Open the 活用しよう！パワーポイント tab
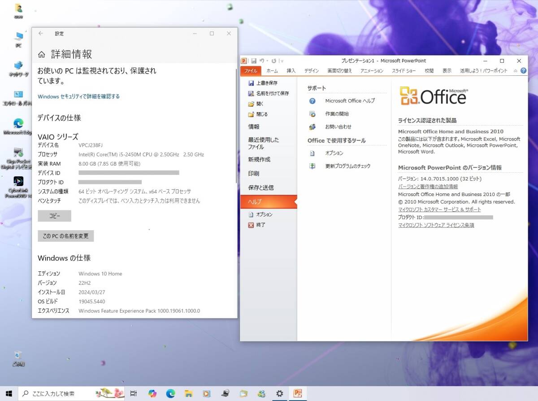This screenshot has height=401, width=538. click(484, 71)
